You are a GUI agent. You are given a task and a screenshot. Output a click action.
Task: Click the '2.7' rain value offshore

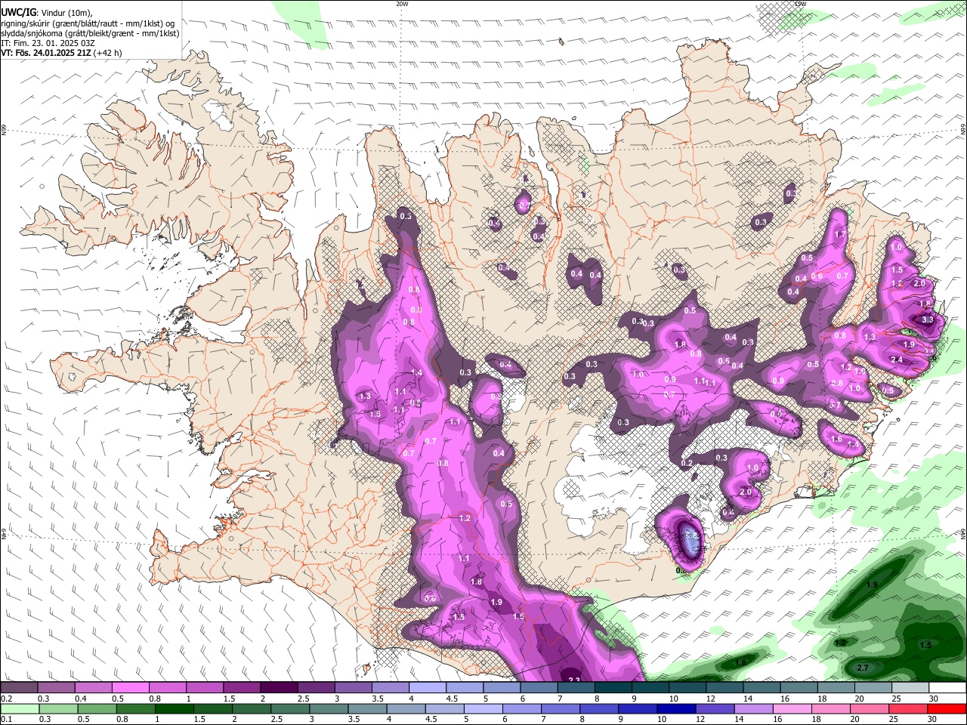pos(864,668)
